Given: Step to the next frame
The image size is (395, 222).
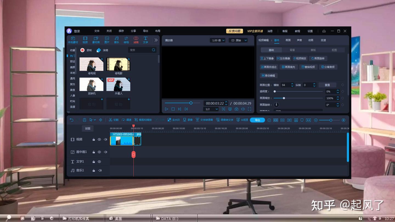Looking at the screenshot, I should 186,109.
